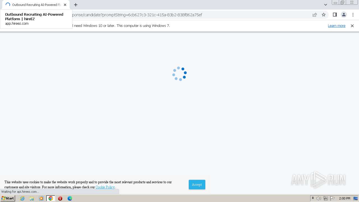This screenshot has width=359, height=202.
Task: Open the red Opera taskbar icon
Action: pyautogui.click(x=60, y=198)
